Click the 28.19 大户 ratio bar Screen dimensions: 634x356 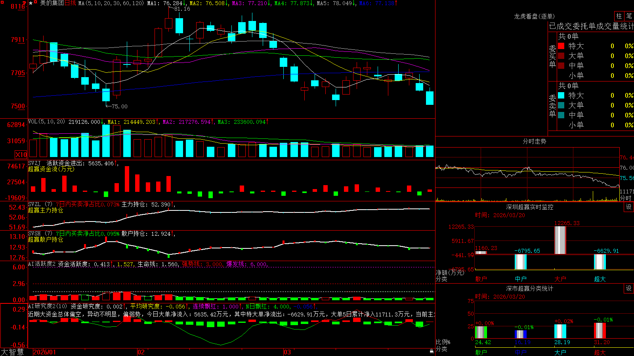560,331
